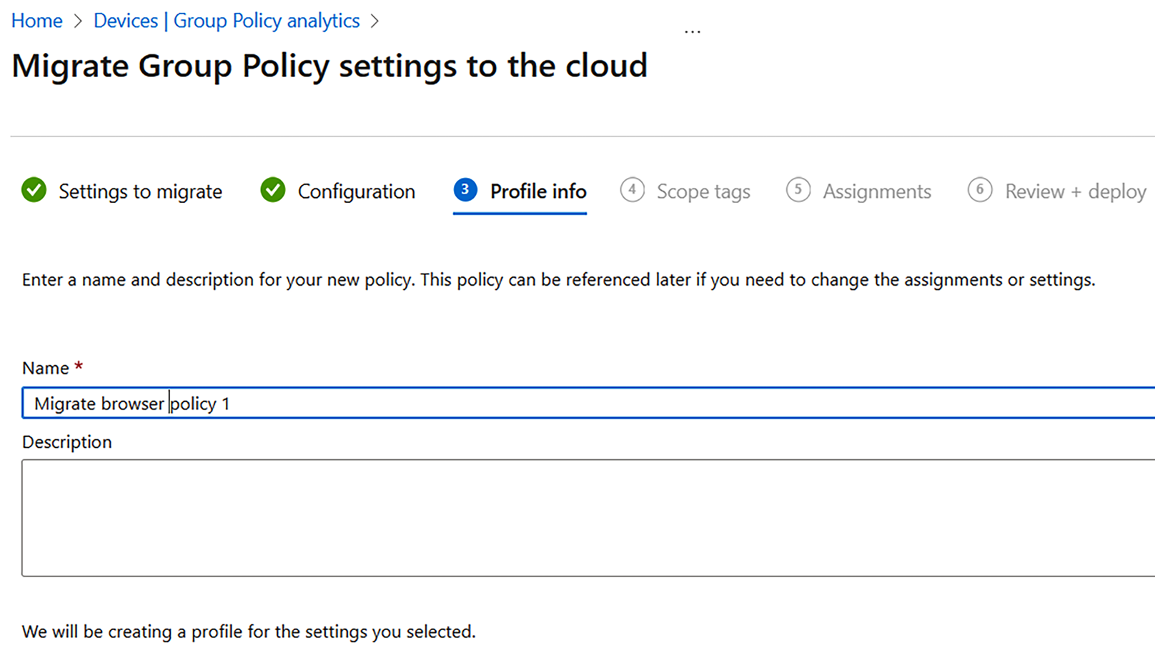
Task: Click the Description field label
Action: pos(67,442)
